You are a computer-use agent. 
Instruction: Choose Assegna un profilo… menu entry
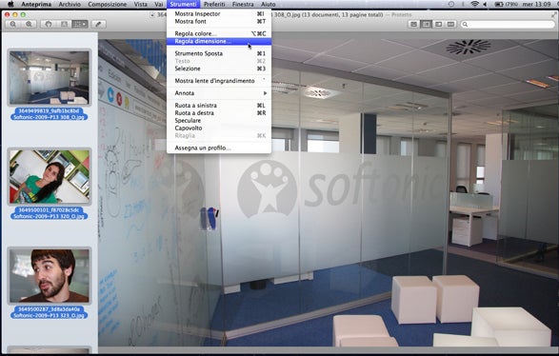(219, 148)
